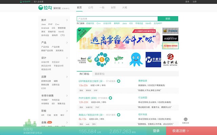217x135 pixels.
Task: Choose HR under 职能 category
Action: coord(43,115)
